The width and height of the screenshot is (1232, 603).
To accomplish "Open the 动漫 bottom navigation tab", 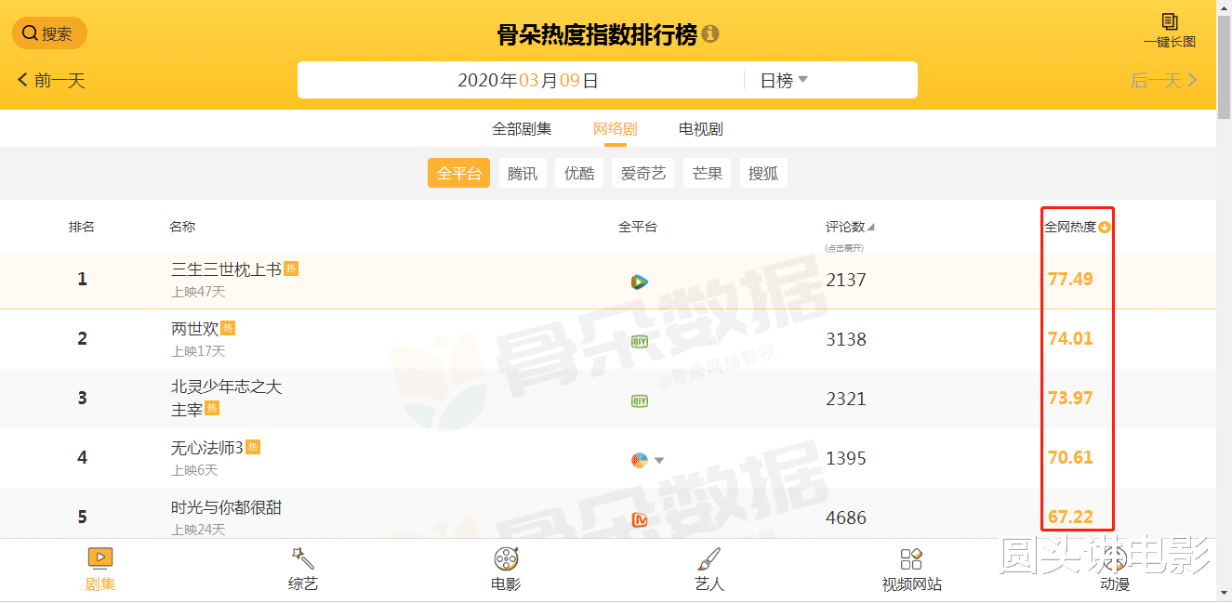I will coord(1114,569).
